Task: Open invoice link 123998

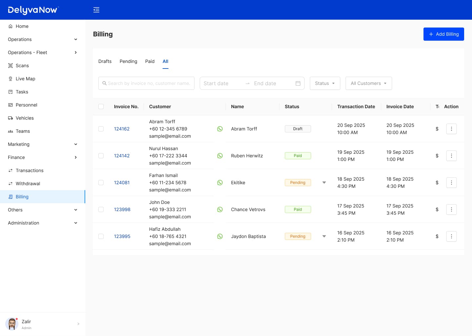Action: click(x=122, y=209)
